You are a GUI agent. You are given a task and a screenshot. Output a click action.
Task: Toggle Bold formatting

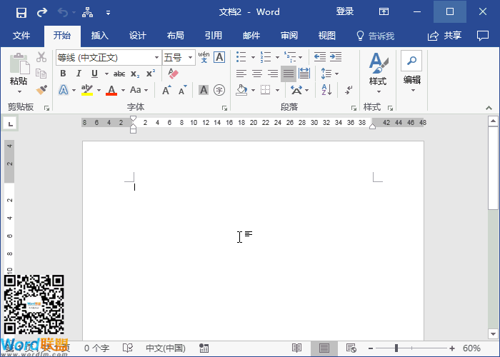pyautogui.click(x=63, y=74)
